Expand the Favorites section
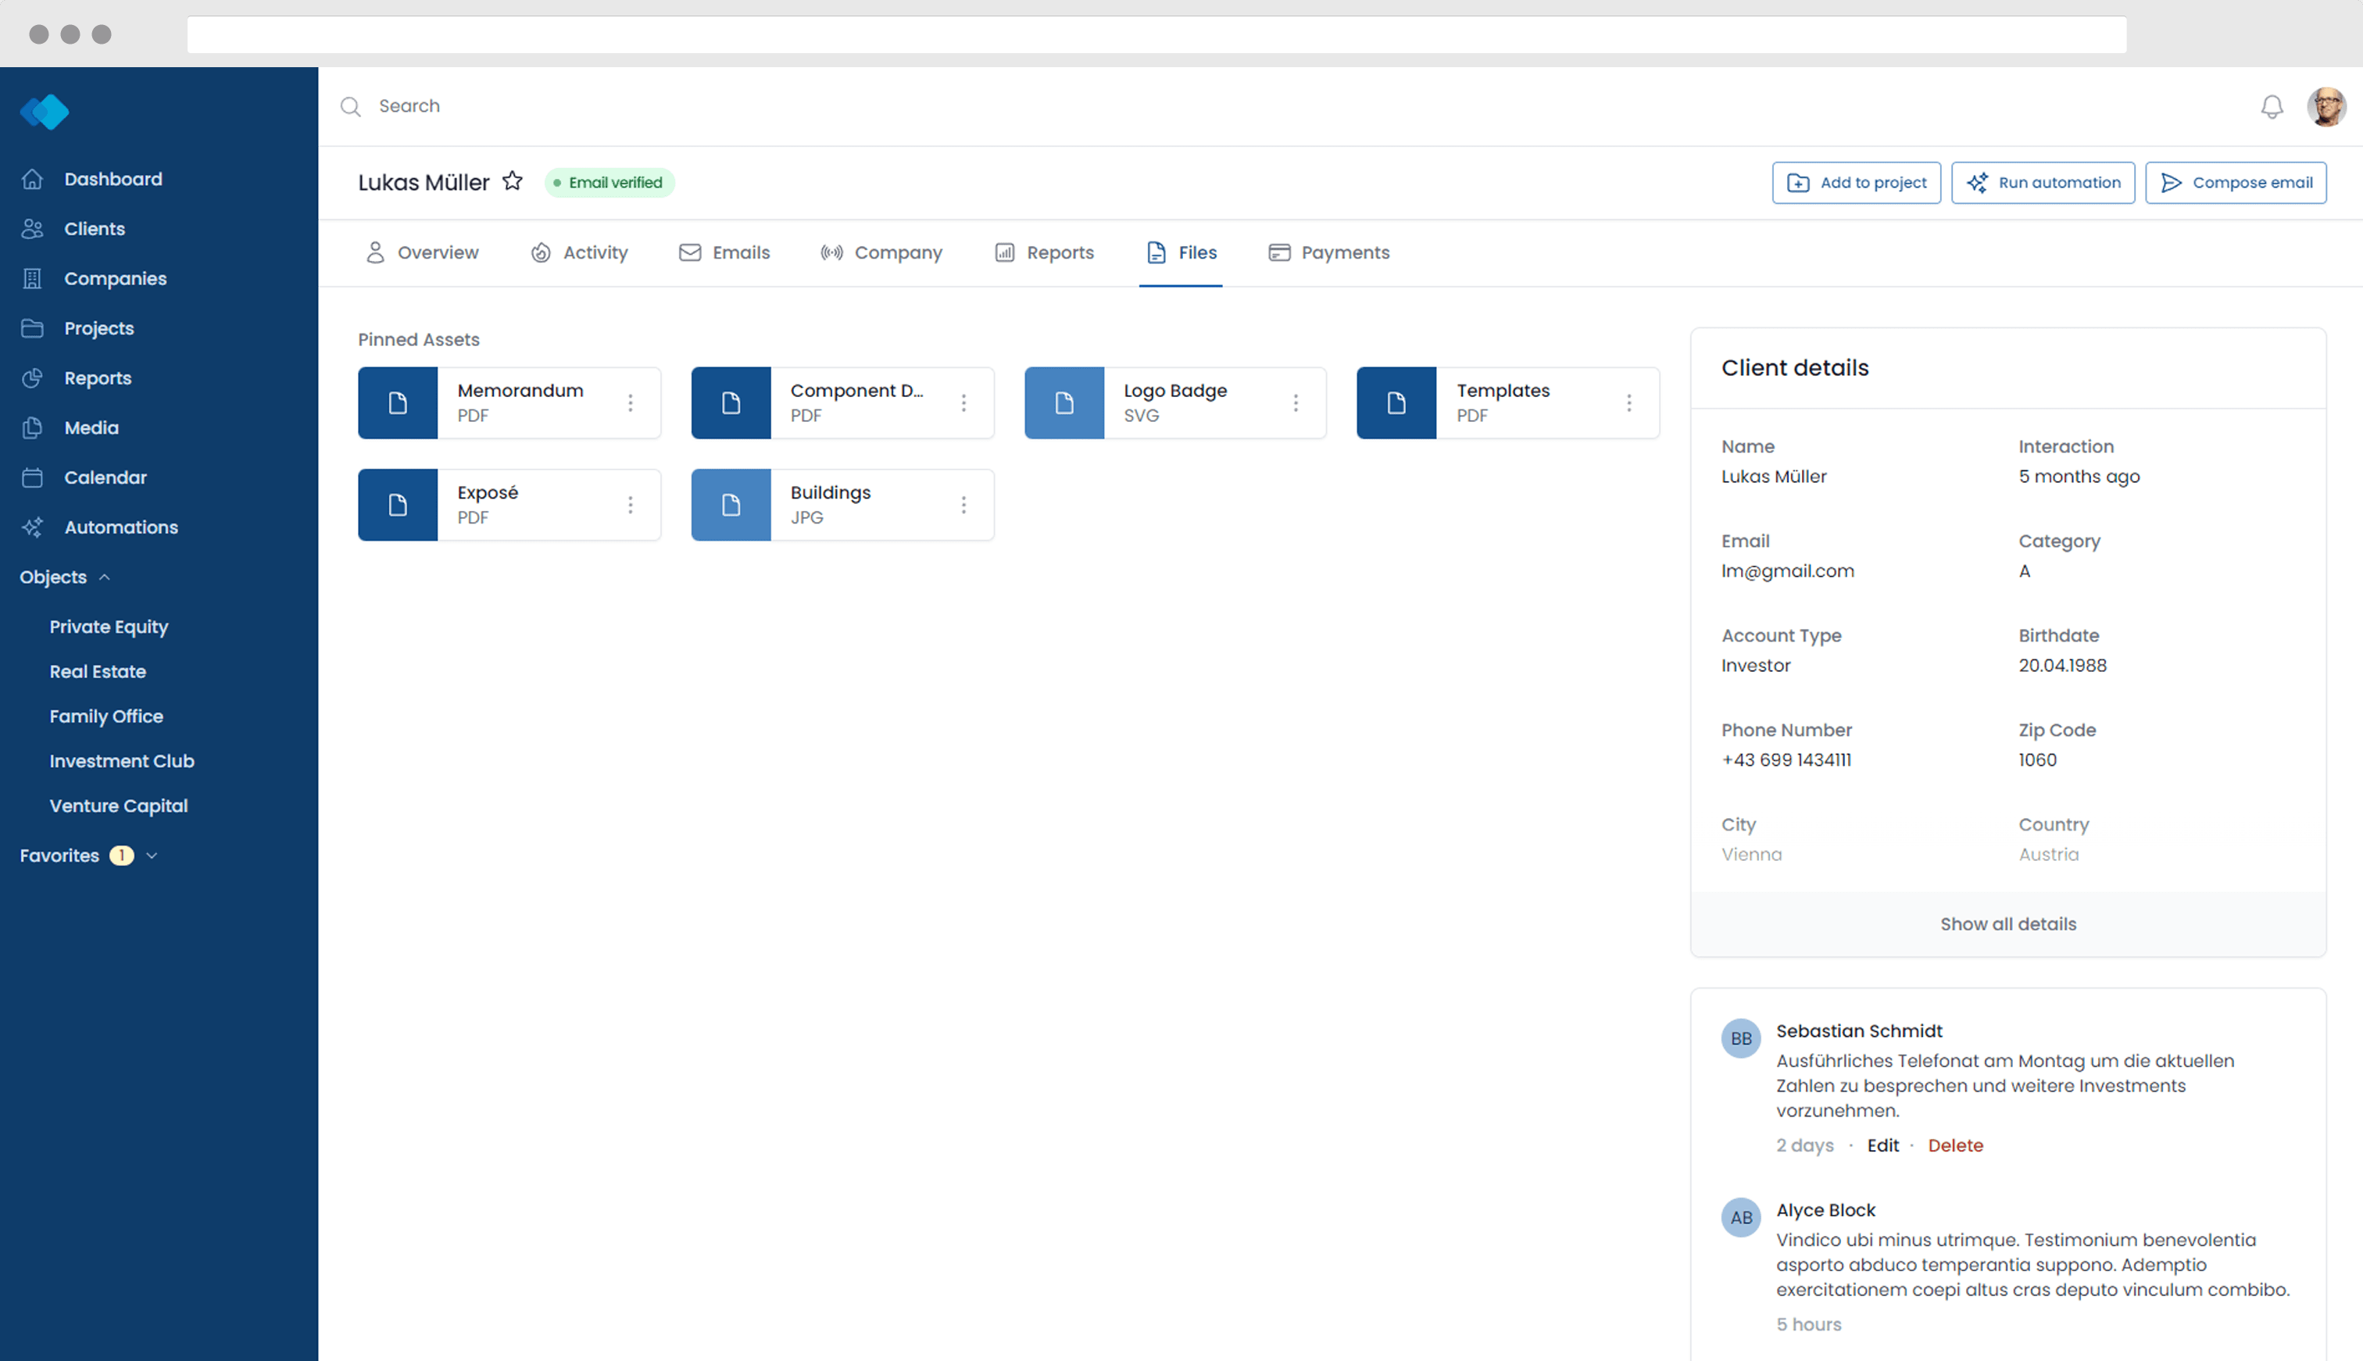Viewport: 2363px width, 1361px height. click(89, 856)
